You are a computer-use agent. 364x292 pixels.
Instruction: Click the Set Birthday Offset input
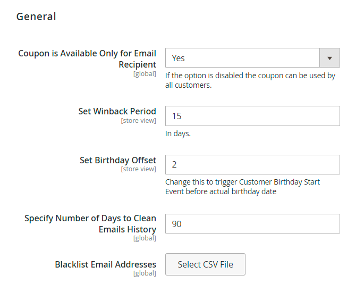click(x=252, y=164)
